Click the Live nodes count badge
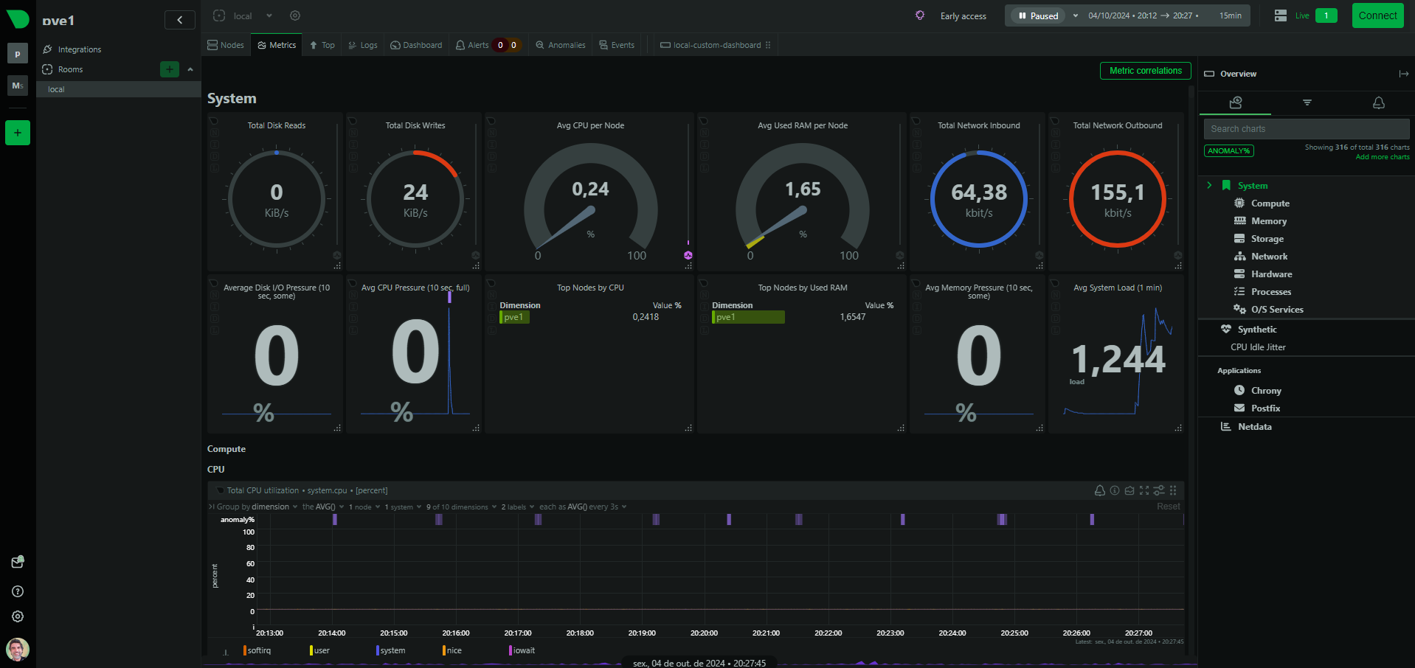 [1326, 15]
